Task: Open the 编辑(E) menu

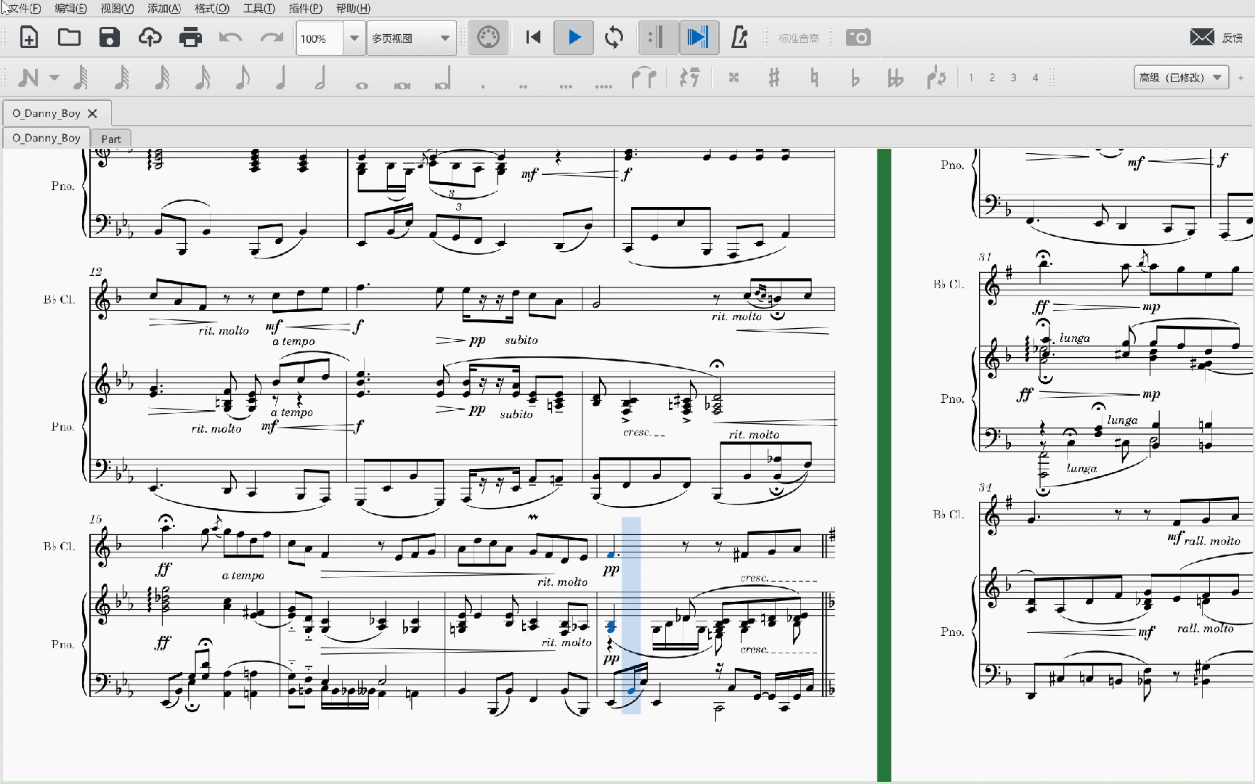Action: tap(70, 8)
